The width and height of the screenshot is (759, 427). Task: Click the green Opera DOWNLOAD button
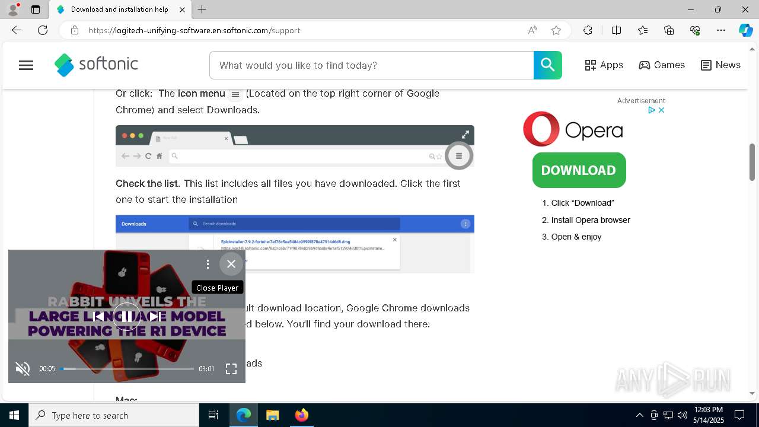[579, 170]
